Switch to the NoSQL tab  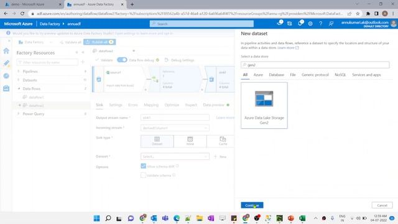pyautogui.click(x=340, y=75)
